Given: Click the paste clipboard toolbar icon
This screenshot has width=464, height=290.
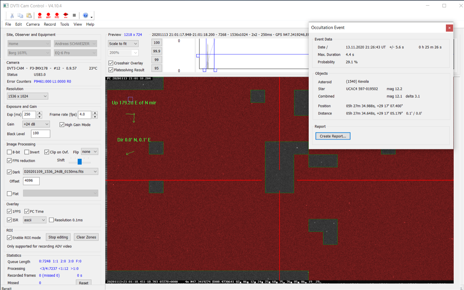Looking at the screenshot, I should [29, 16].
